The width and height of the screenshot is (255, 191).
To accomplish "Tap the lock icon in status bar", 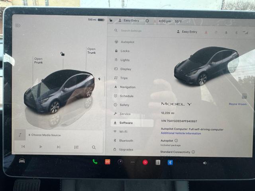I will [x=111, y=20].
